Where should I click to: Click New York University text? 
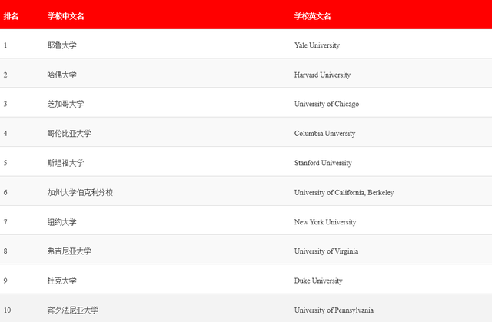(x=325, y=222)
